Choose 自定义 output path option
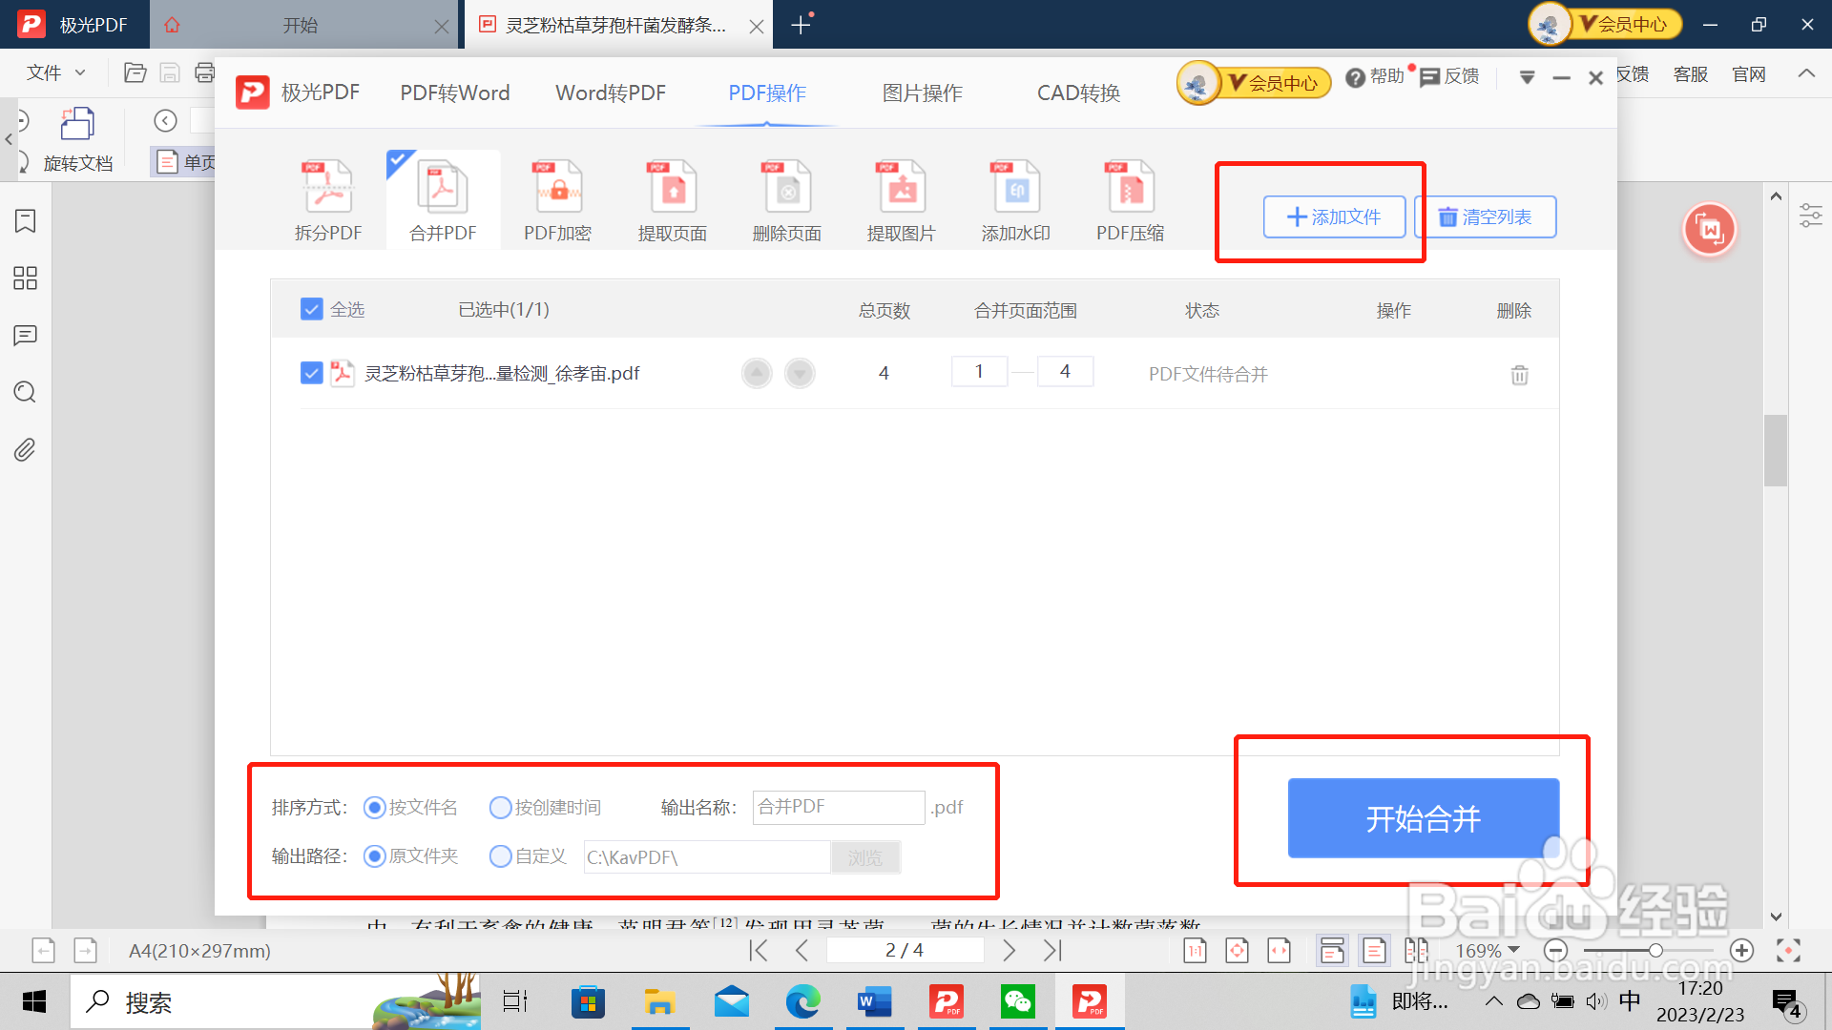 pos(501,856)
